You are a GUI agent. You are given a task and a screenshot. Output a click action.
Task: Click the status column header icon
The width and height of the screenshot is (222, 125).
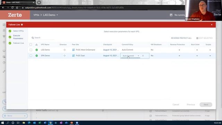(36, 44)
